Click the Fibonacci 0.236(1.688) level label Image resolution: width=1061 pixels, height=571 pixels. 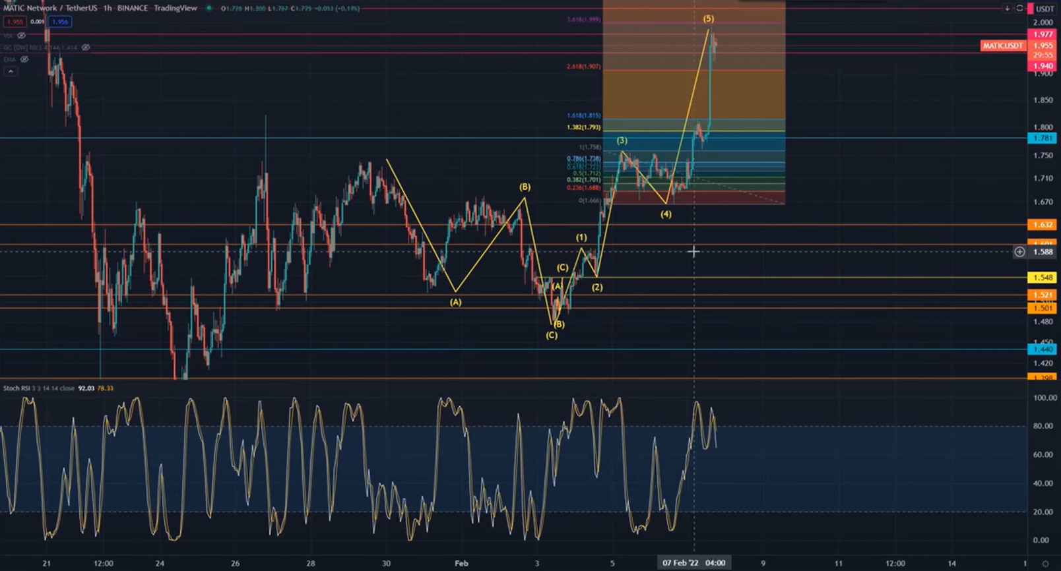583,188
